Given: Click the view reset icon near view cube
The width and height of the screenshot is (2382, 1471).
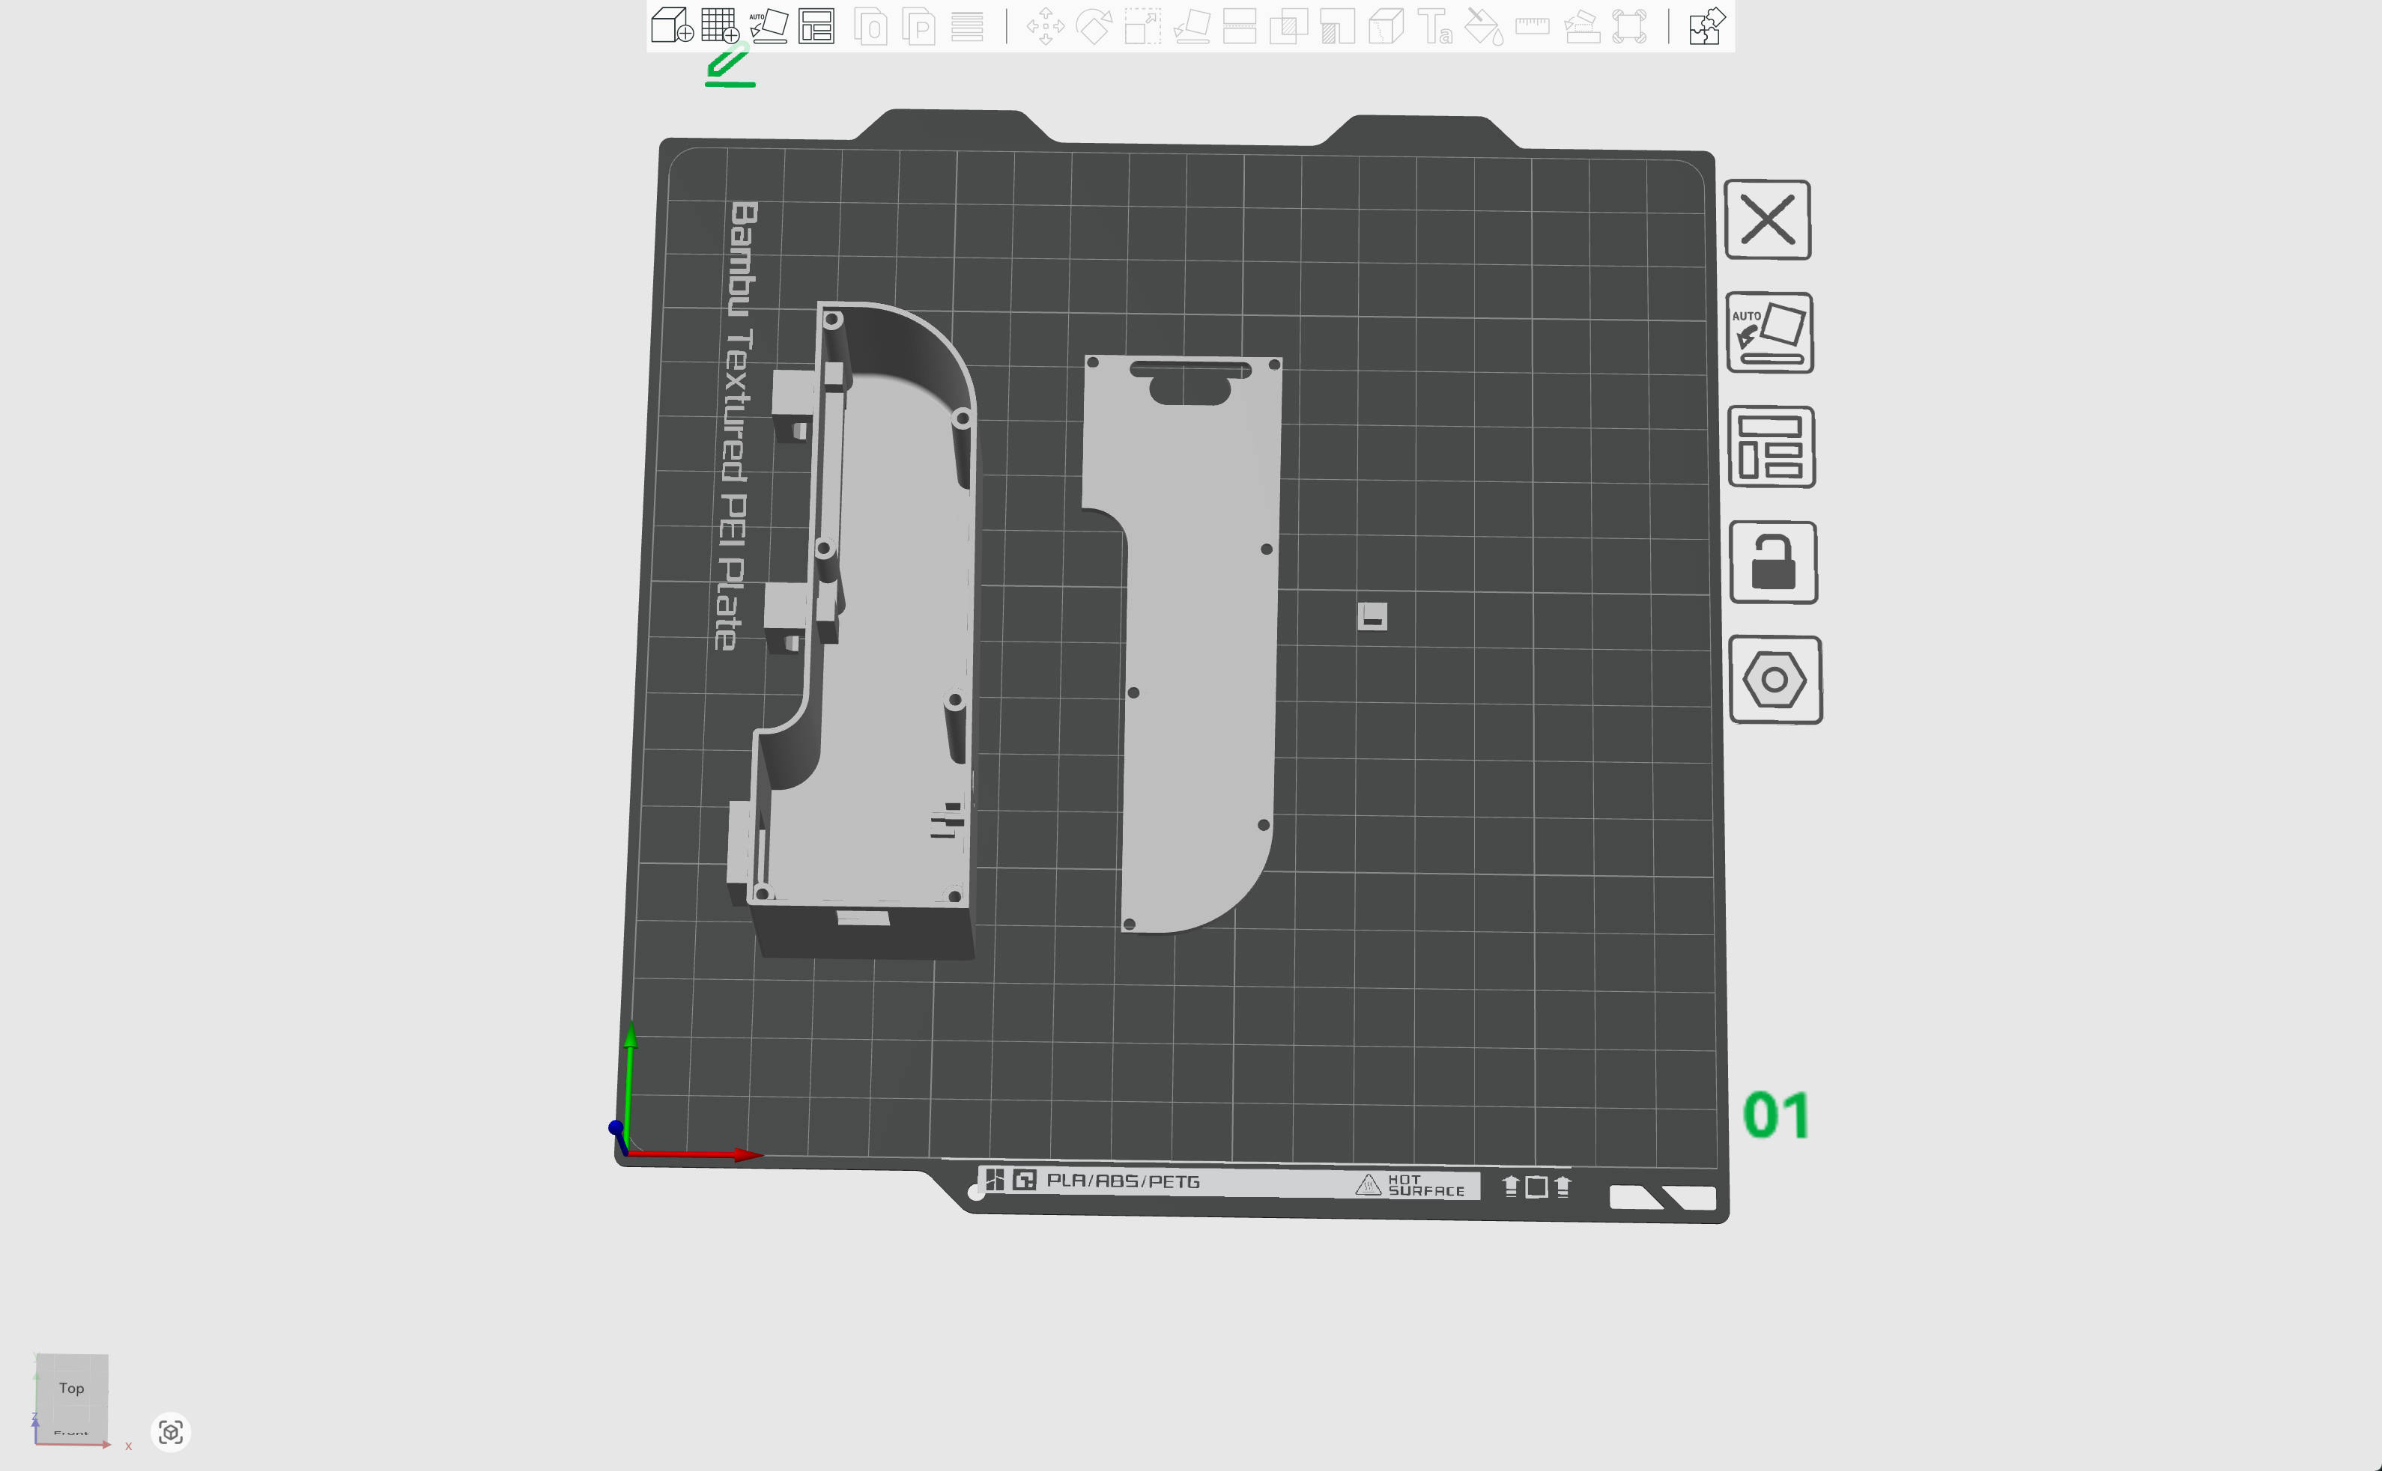Looking at the screenshot, I should pyautogui.click(x=170, y=1432).
